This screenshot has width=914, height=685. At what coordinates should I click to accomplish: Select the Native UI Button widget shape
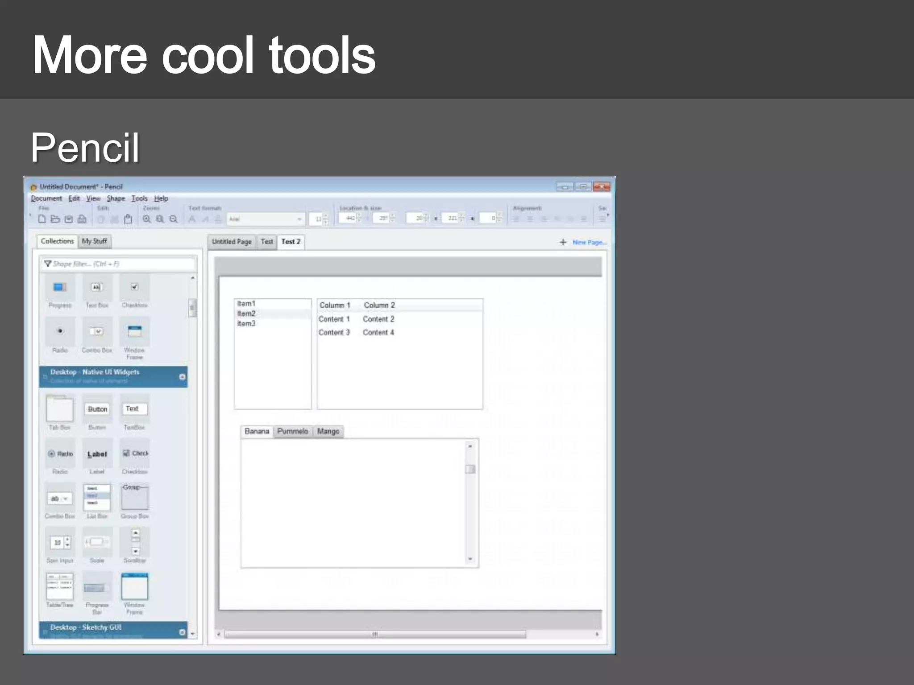(x=97, y=409)
